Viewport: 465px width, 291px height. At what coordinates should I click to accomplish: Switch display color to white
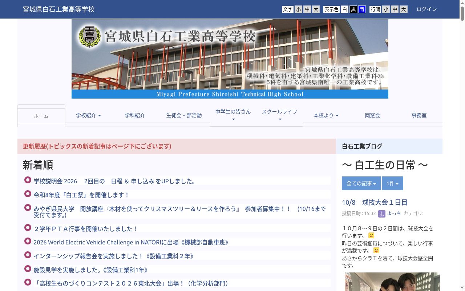345,9
